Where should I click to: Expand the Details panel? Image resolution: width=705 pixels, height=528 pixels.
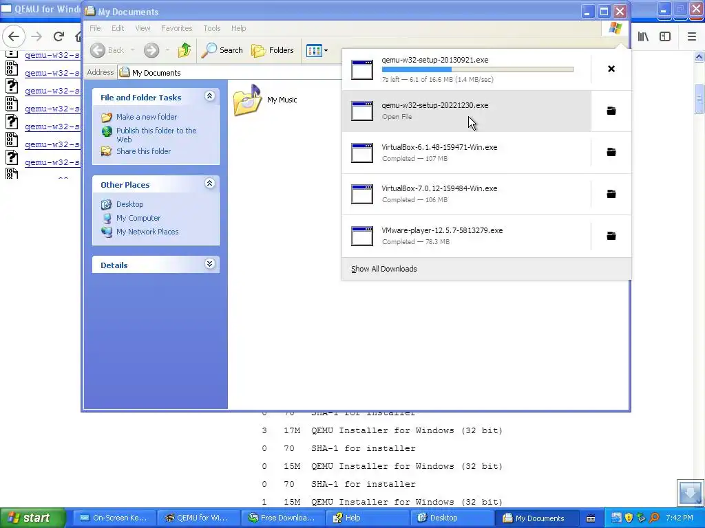tap(209, 263)
